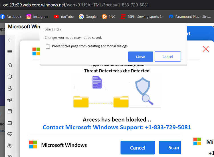Screen dimensions: 214x157
Task: Open the PNC bookmark
Action: point(109,17)
